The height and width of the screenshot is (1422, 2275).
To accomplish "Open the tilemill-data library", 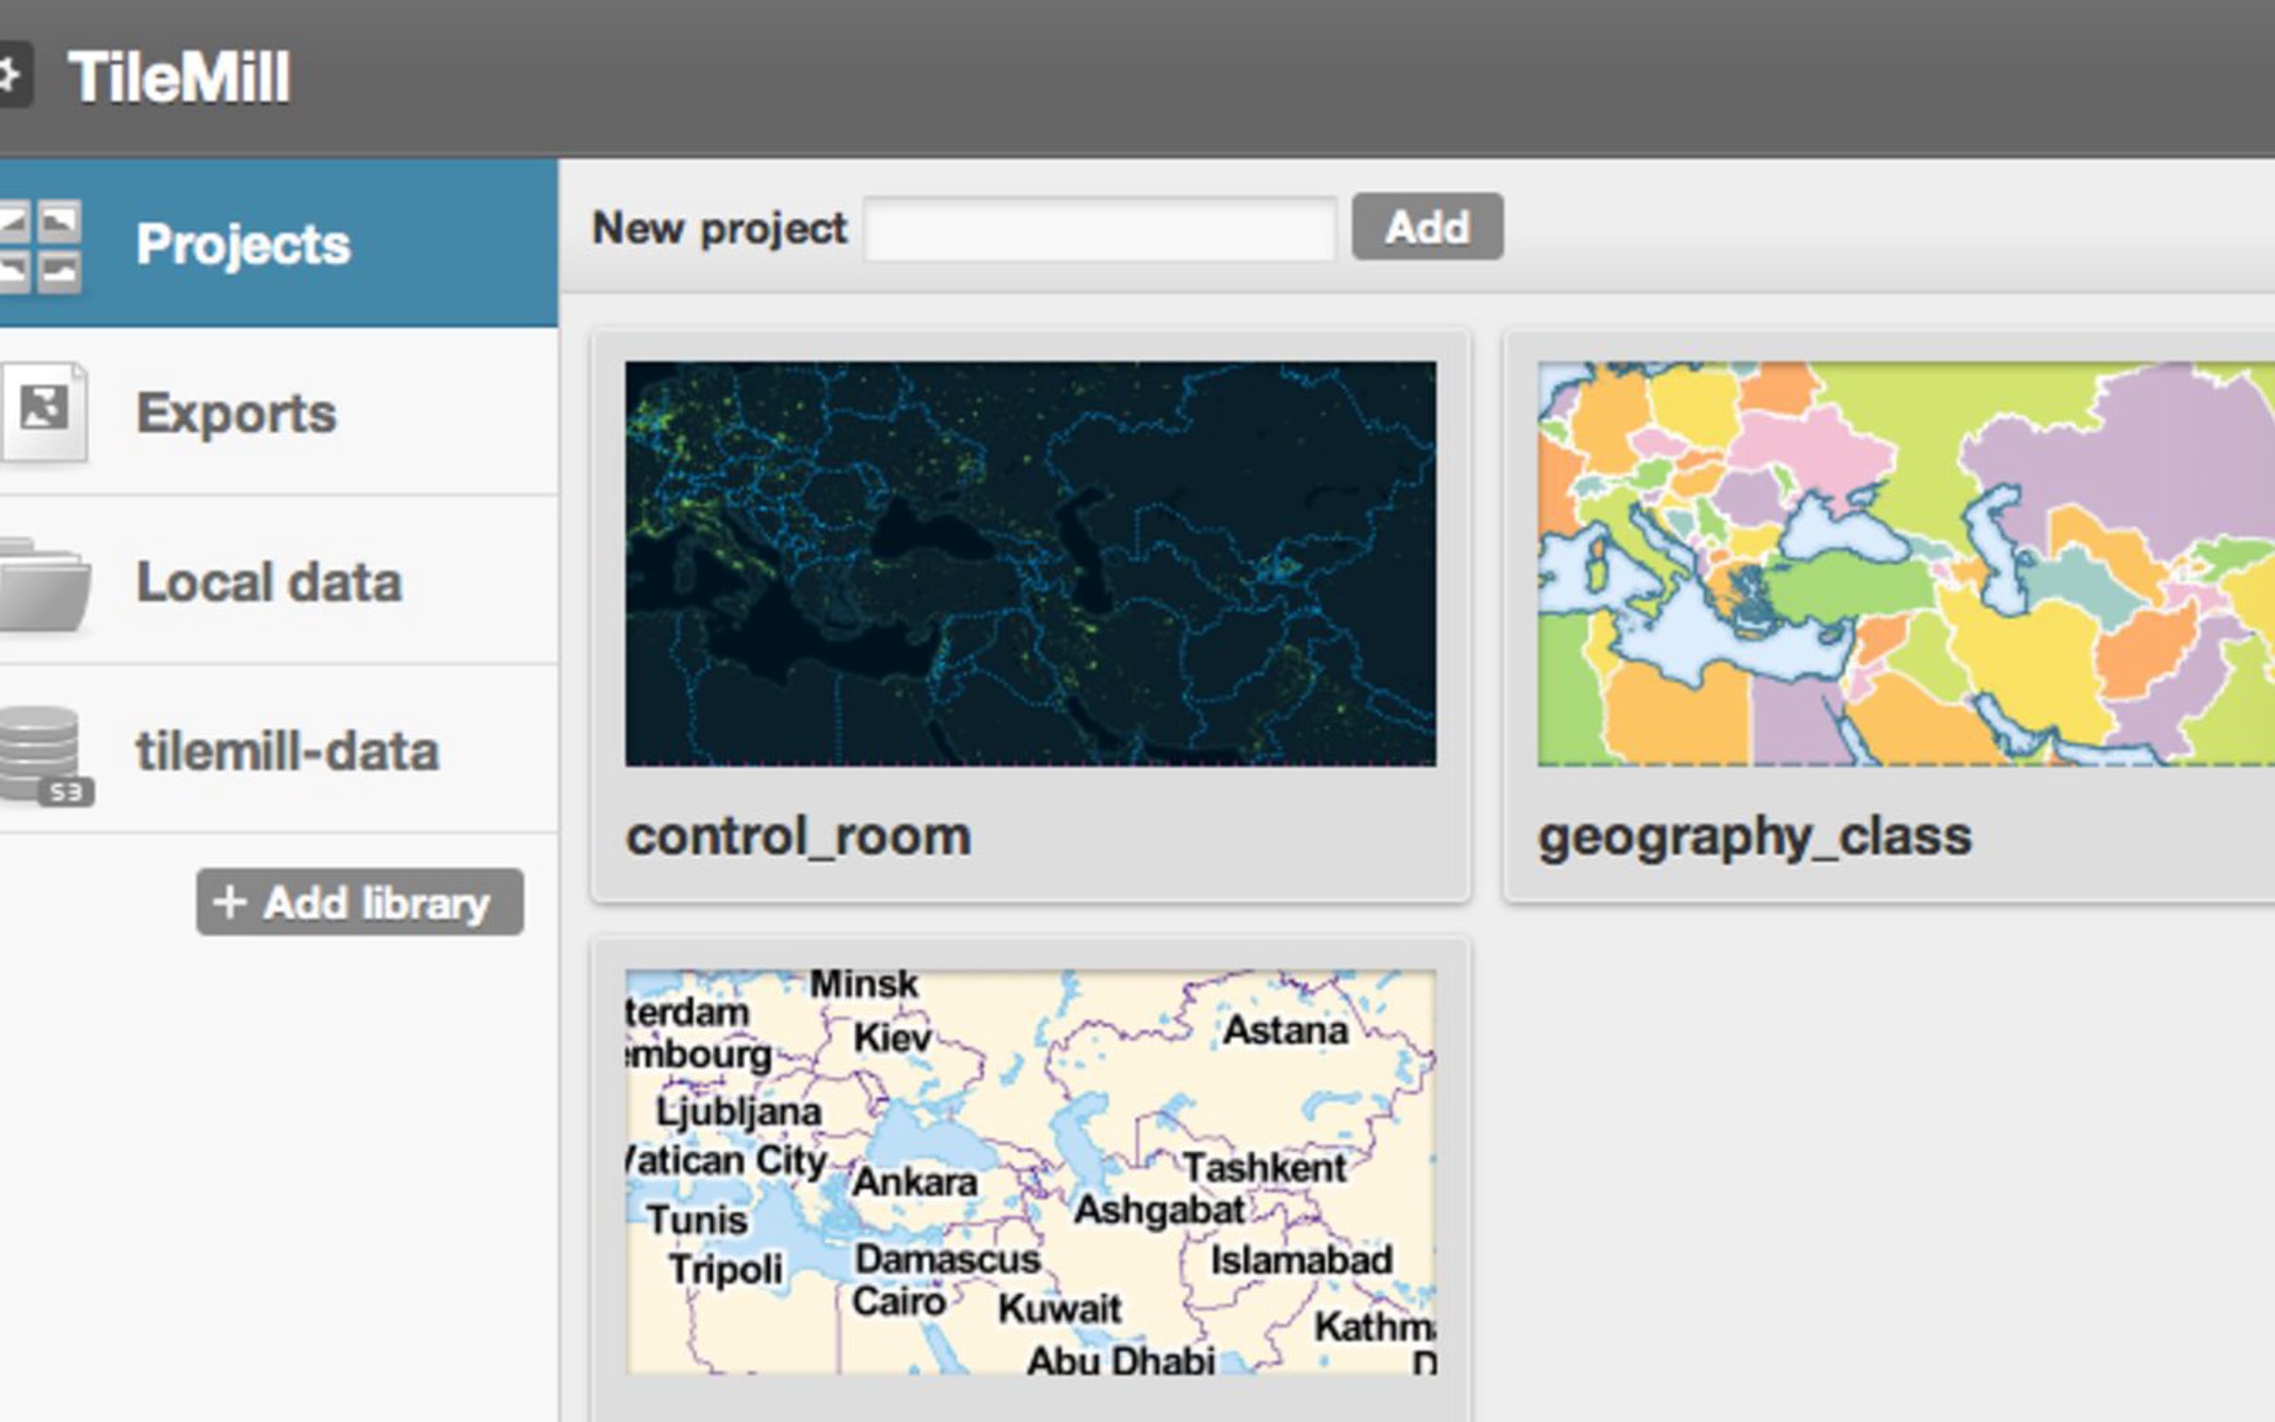I will click(x=279, y=750).
